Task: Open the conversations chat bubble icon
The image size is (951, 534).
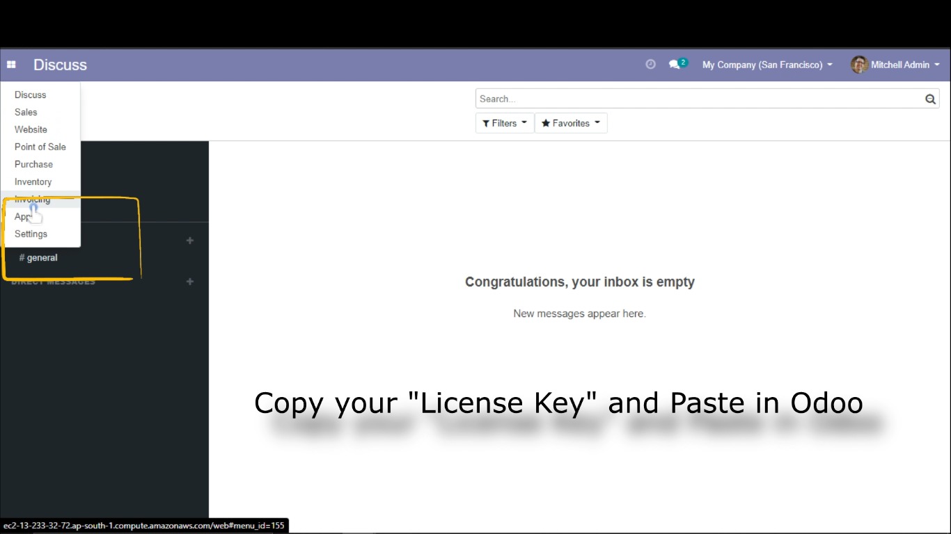Action: coord(674,64)
